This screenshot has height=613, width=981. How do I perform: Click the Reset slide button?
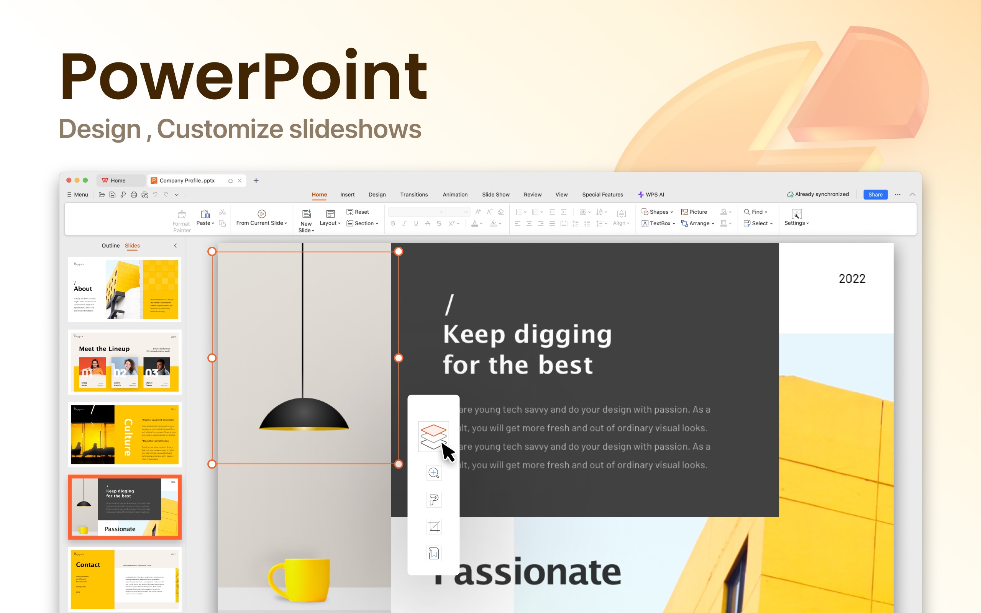pos(358,212)
